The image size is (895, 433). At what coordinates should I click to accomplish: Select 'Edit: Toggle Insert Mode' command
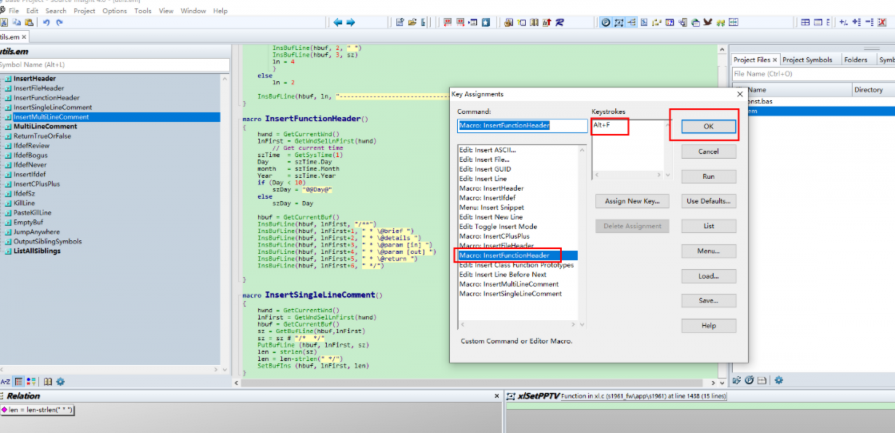498,227
